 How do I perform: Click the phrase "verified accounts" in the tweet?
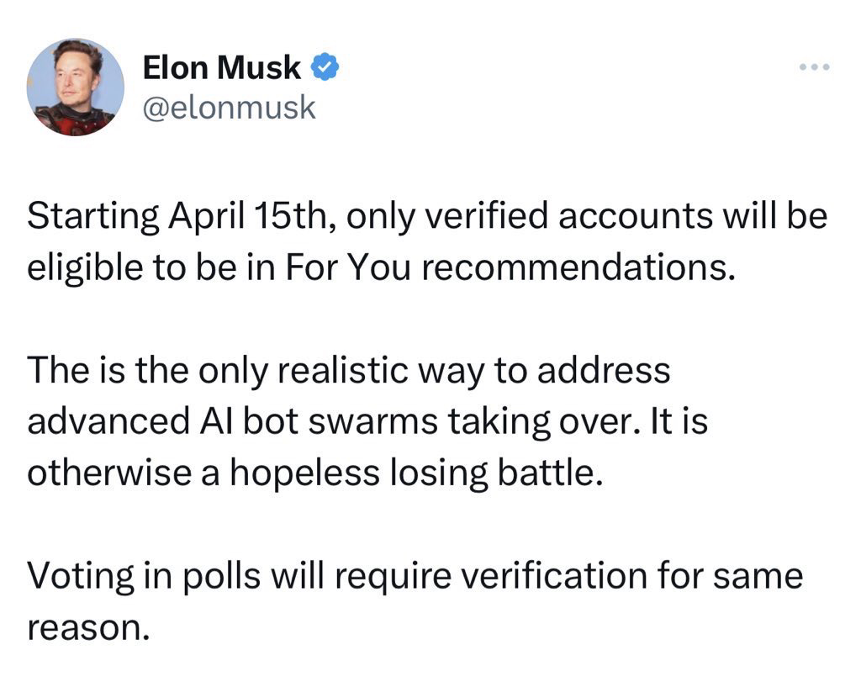[531, 218]
